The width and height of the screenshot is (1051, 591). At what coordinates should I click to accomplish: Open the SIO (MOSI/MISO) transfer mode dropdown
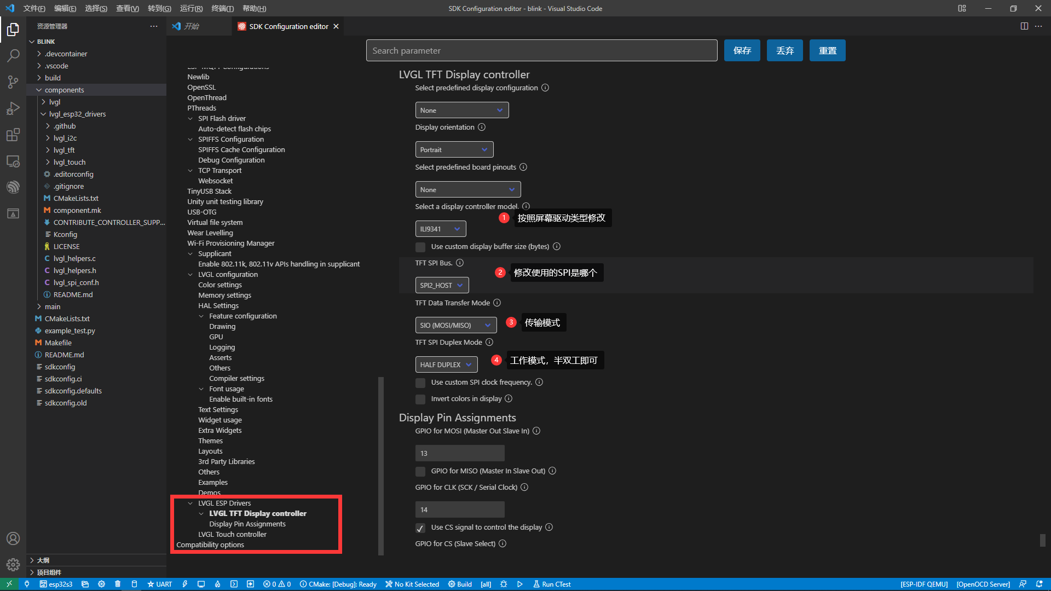click(456, 325)
